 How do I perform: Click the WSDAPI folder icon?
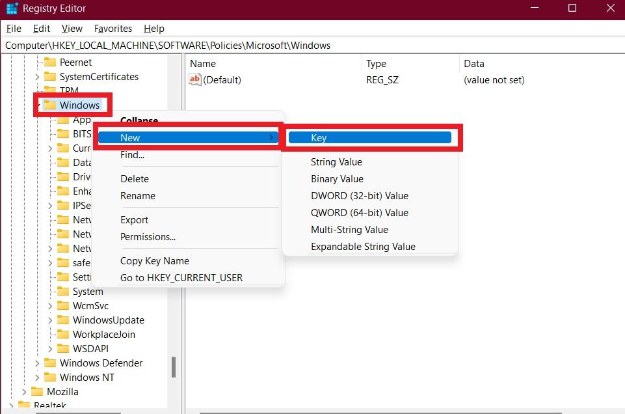tap(63, 349)
